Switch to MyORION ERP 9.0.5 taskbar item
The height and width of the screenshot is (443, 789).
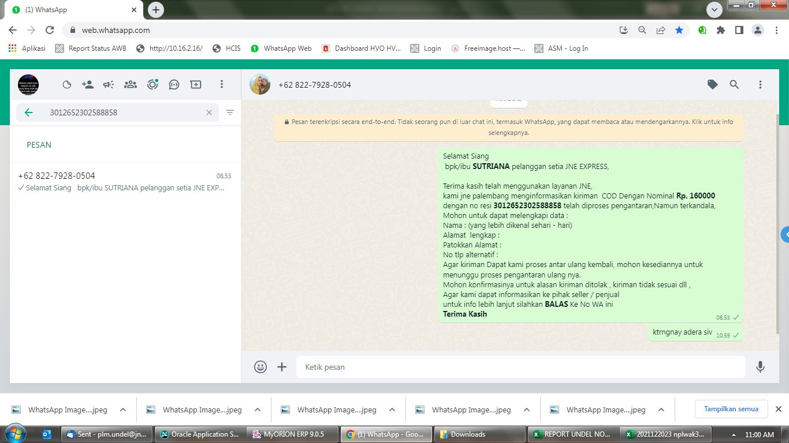pos(293,434)
